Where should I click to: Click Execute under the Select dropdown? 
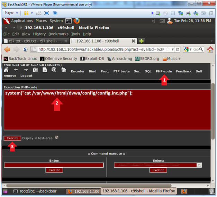[x=158, y=170]
